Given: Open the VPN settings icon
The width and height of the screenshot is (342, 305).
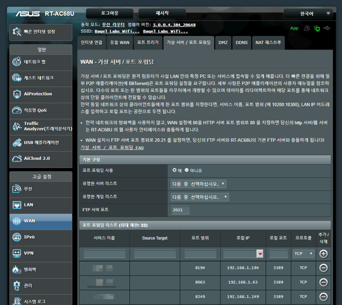Looking at the screenshot, I should coord(17,253).
